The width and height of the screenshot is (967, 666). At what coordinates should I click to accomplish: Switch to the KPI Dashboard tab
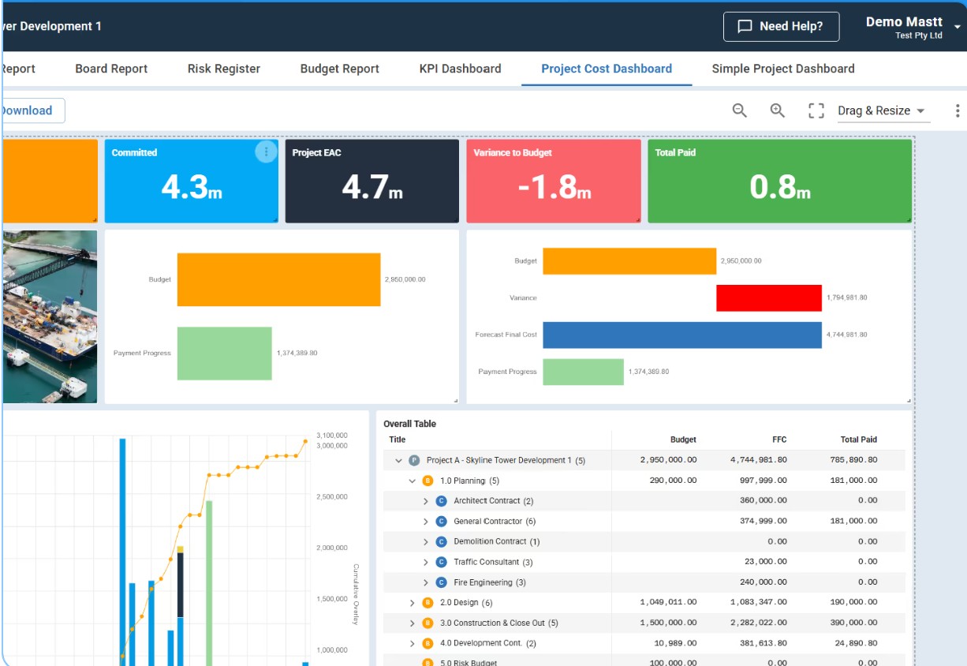click(x=460, y=69)
